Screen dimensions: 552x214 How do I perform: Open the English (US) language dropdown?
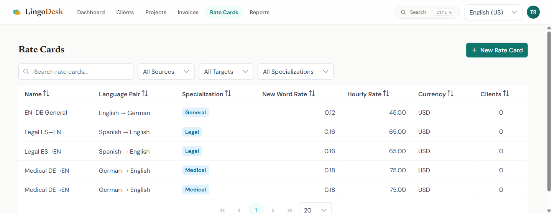[493, 12]
